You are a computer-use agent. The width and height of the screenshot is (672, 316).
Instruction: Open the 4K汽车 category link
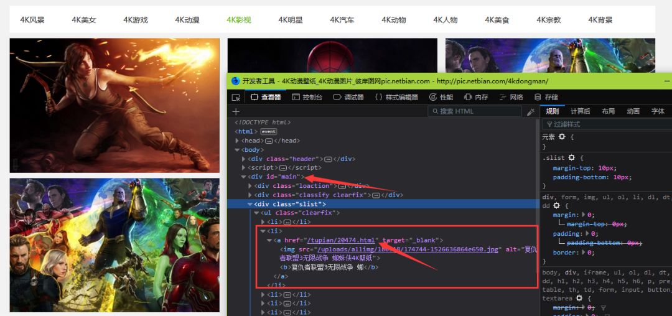coord(342,20)
